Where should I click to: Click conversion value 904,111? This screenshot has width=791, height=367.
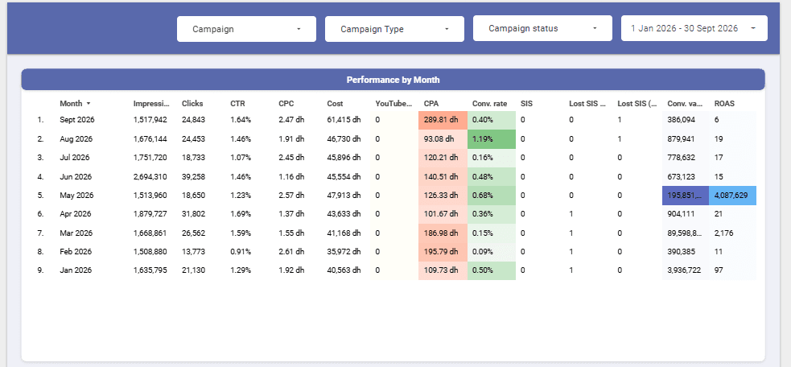click(x=681, y=214)
